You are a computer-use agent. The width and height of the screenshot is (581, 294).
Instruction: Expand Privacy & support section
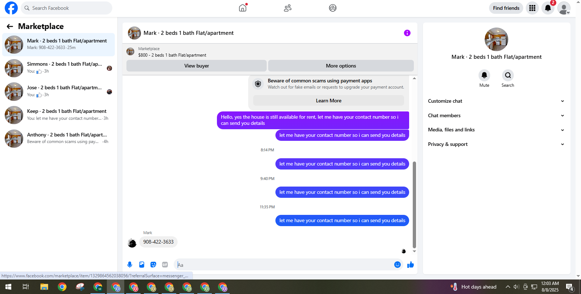click(x=496, y=144)
